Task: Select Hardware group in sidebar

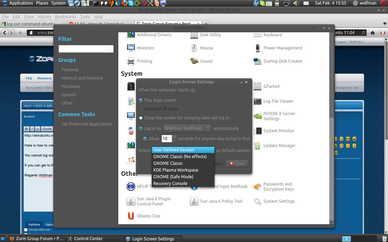Action: pyautogui.click(x=71, y=86)
